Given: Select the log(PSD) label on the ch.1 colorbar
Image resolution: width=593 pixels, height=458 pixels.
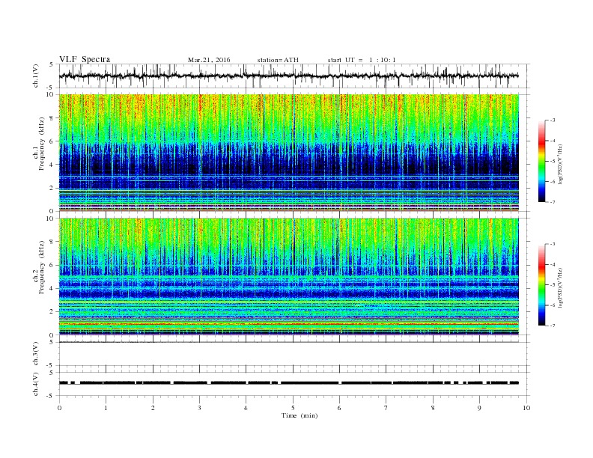Looking at the screenshot, I should 560,164.
